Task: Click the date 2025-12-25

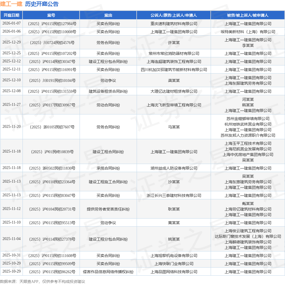Action: [11, 53]
